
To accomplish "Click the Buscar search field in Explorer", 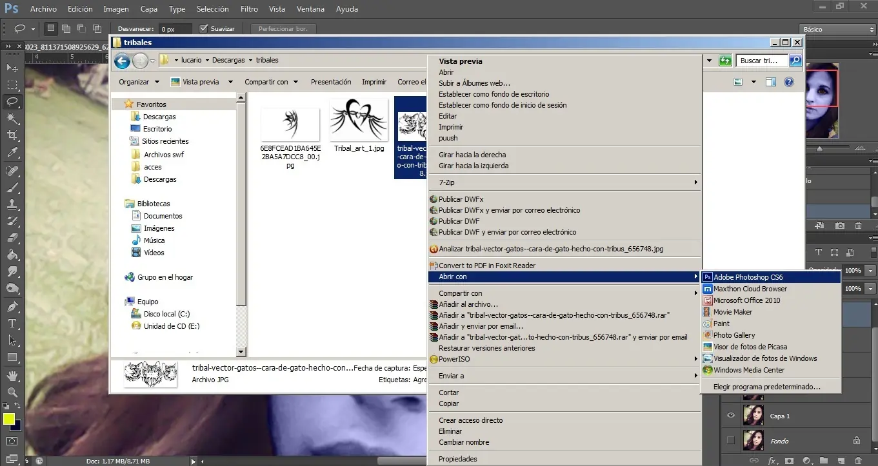I will tap(762, 61).
